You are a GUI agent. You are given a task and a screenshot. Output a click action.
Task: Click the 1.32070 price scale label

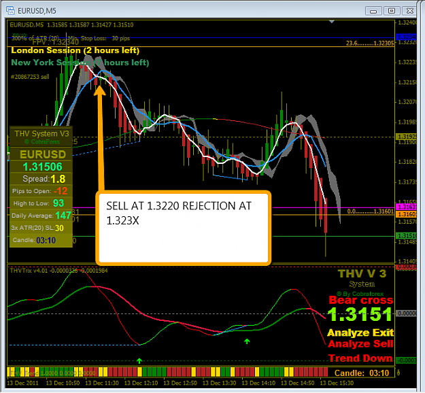coord(407,102)
